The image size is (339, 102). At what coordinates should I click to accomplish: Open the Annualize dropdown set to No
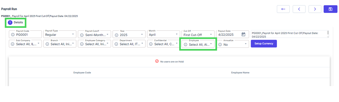232,44
